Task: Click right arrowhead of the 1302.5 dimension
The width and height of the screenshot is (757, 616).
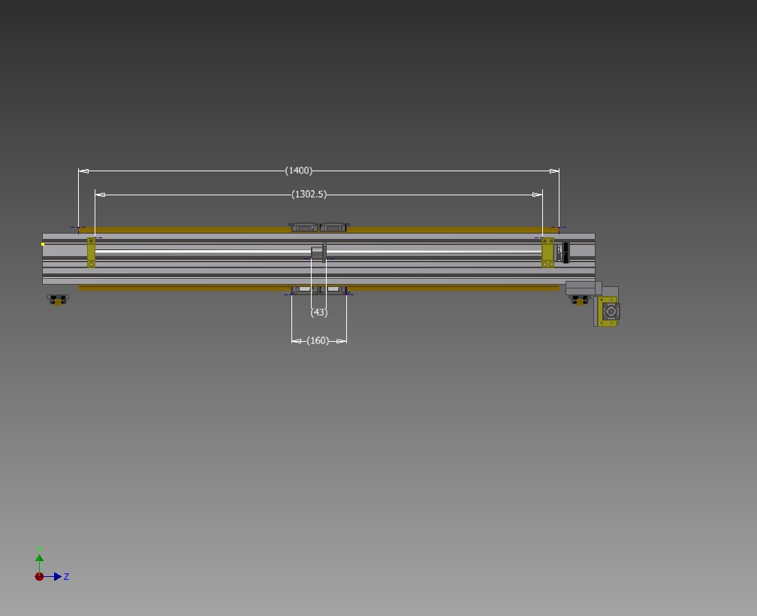Action: click(538, 195)
